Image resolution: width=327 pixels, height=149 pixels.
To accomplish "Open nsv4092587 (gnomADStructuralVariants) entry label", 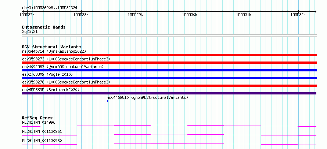I will pos(63,67).
